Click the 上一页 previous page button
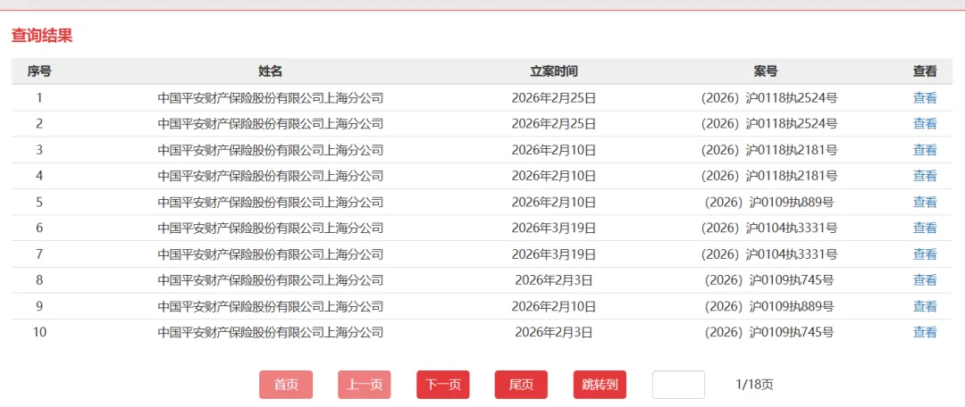The image size is (965, 407). click(365, 385)
